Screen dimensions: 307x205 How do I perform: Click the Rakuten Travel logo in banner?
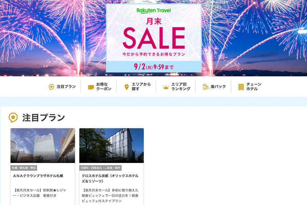point(153,11)
